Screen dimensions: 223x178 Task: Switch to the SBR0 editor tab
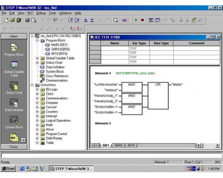118,146
